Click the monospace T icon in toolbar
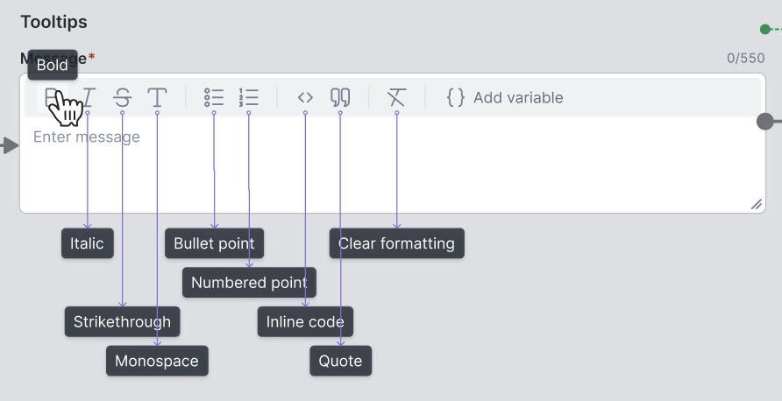Viewport: 782px width, 401px height. pos(157,97)
